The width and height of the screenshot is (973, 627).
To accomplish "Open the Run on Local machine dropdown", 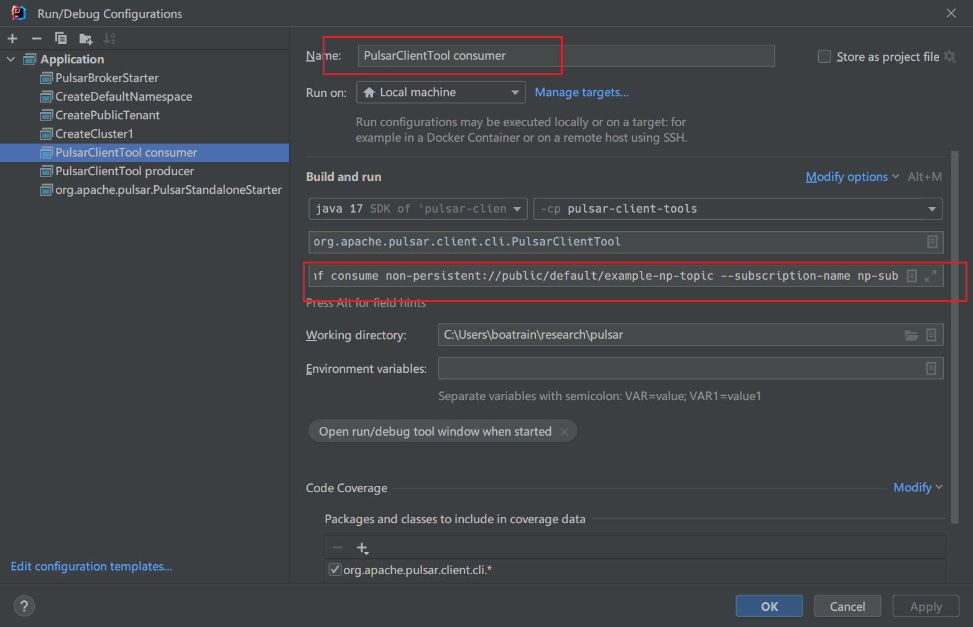I will (441, 93).
